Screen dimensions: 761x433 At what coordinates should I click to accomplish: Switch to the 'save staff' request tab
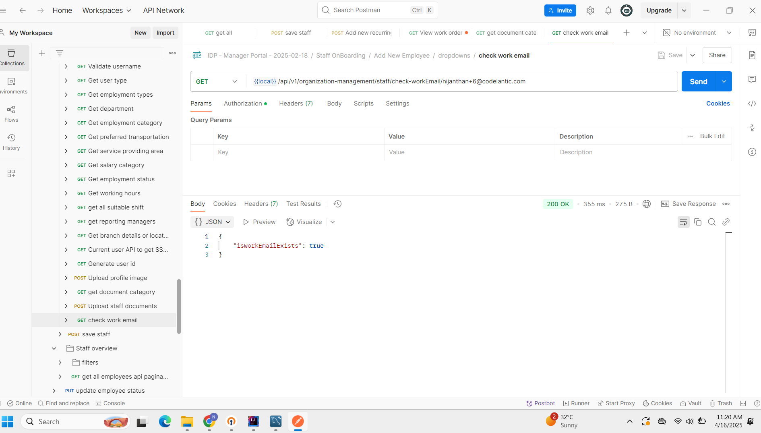(x=291, y=33)
